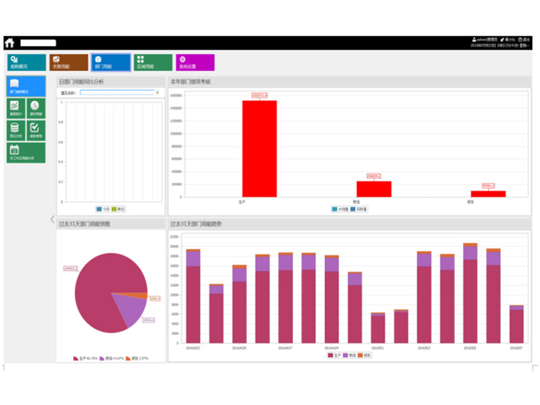Open the clock sidebar tile
Image resolution: width=540 pixels, height=405 pixels.
[36, 108]
